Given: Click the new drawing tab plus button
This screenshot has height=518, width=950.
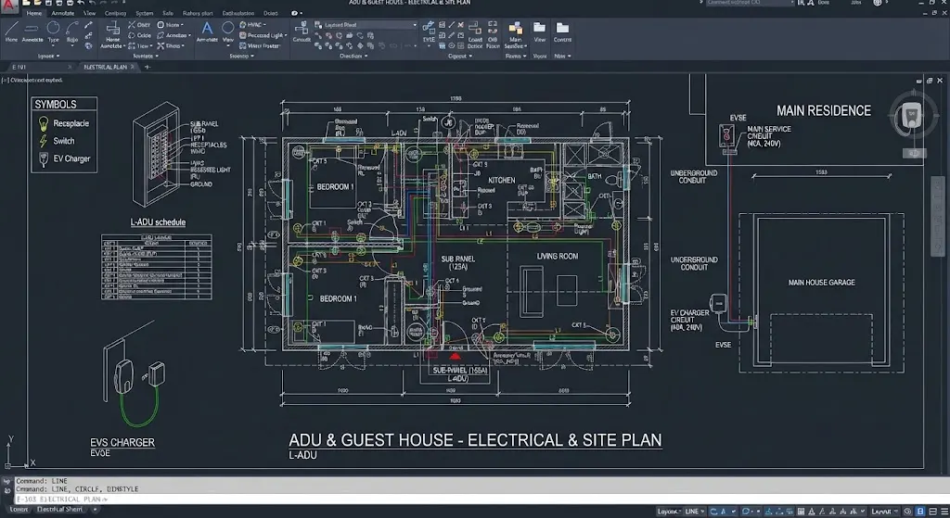Looking at the screenshot, I should pyautogui.click(x=148, y=67).
